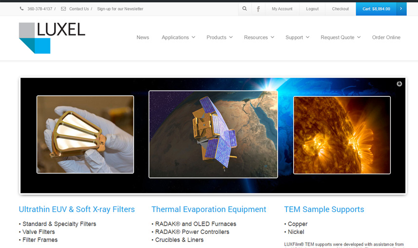The width and height of the screenshot is (418, 248).
Task: Click the gloved hand filter frame image
Action: point(85,134)
